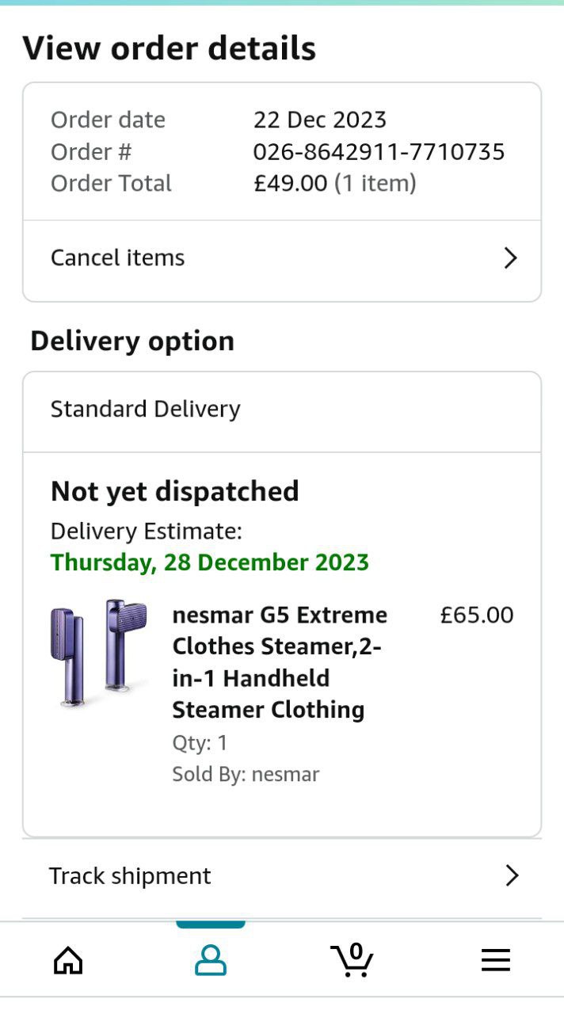Click the Standard Delivery option row
This screenshot has width=564, height=1014.
click(x=146, y=409)
